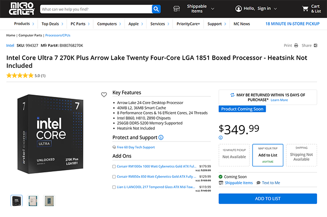Screen dimensions: 327x217
Task: Check the Corsair RM1000x add-on checkbox
Action: 114,167
